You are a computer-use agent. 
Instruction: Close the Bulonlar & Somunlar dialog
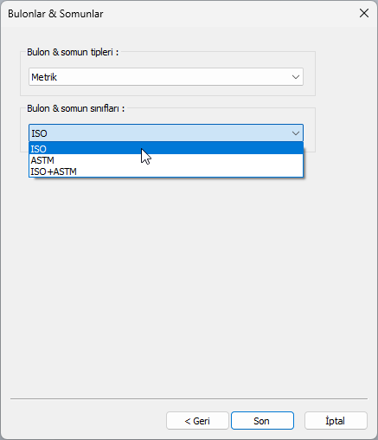(x=364, y=13)
